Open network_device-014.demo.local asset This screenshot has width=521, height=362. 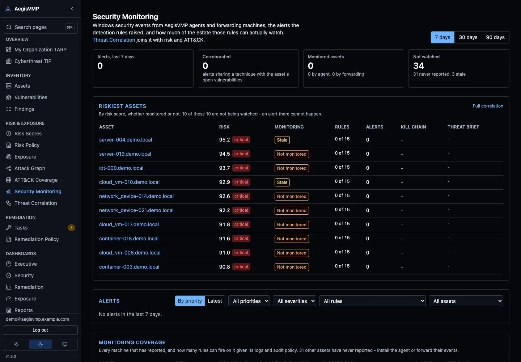click(136, 196)
